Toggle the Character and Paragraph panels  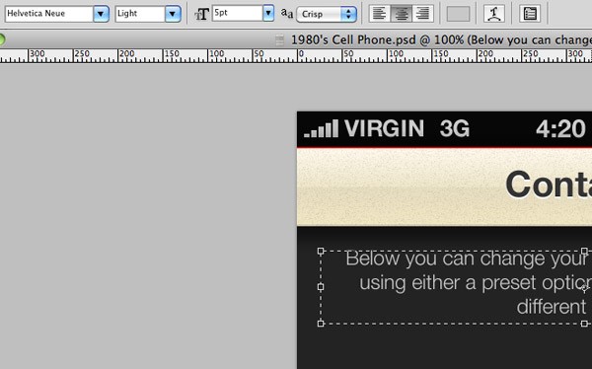click(x=529, y=14)
